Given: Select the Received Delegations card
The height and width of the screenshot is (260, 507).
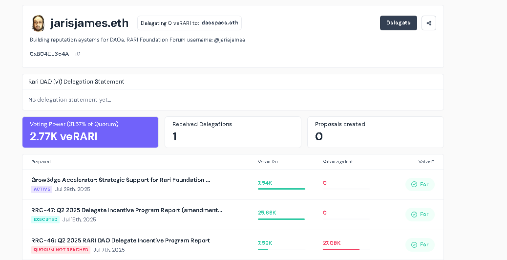Looking at the screenshot, I should (x=233, y=132).
